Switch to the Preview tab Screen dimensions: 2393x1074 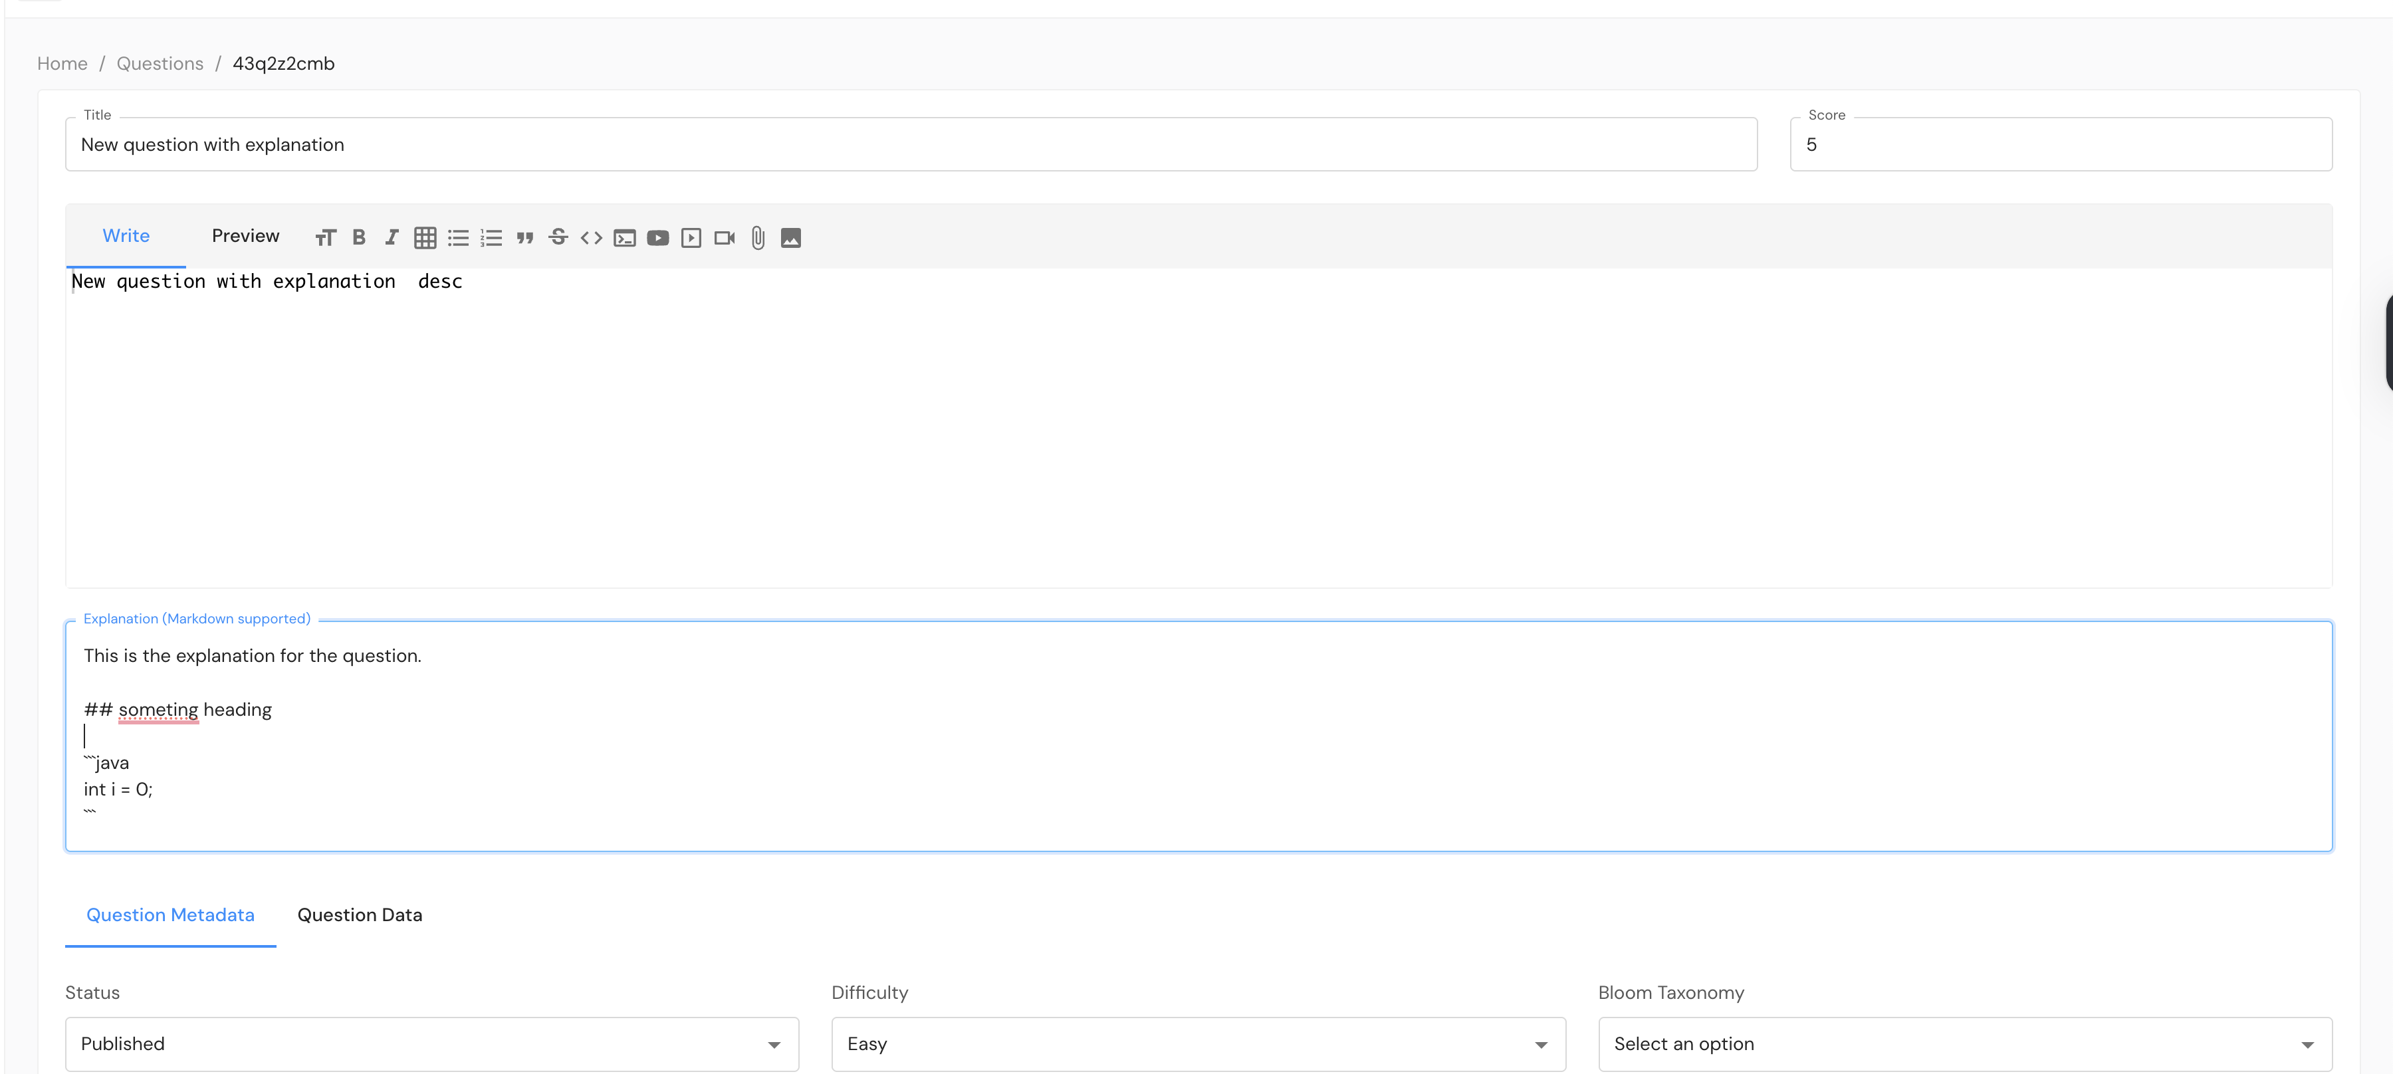click(245, 236)
